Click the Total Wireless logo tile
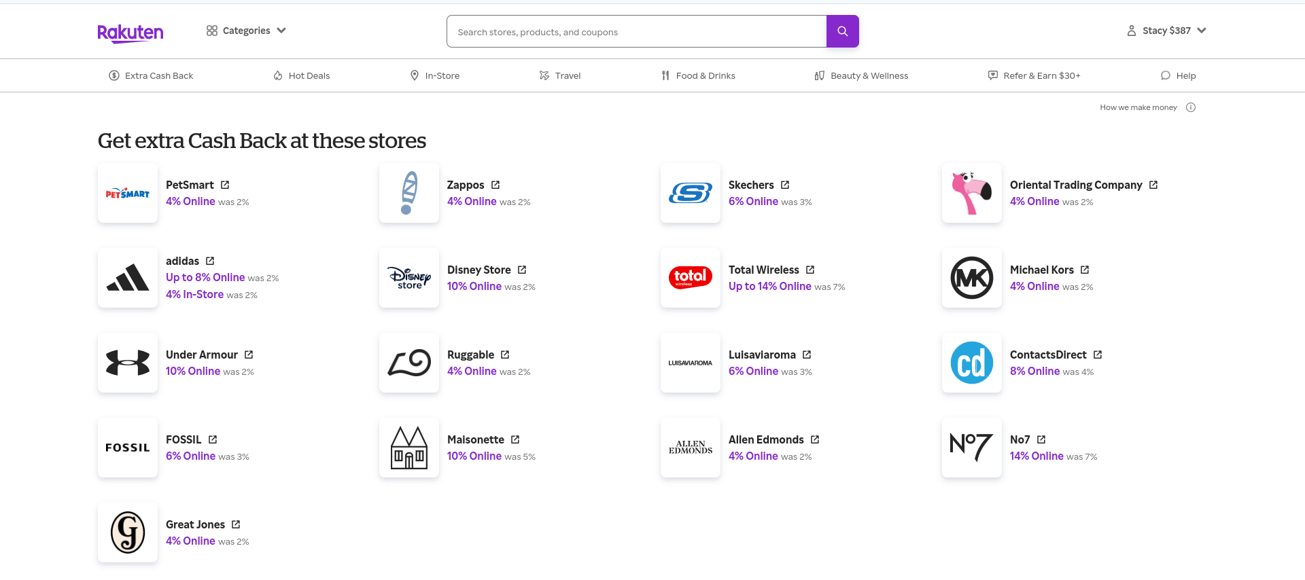This screenshot has height=580, width=1305. click(x=691, y=278)
